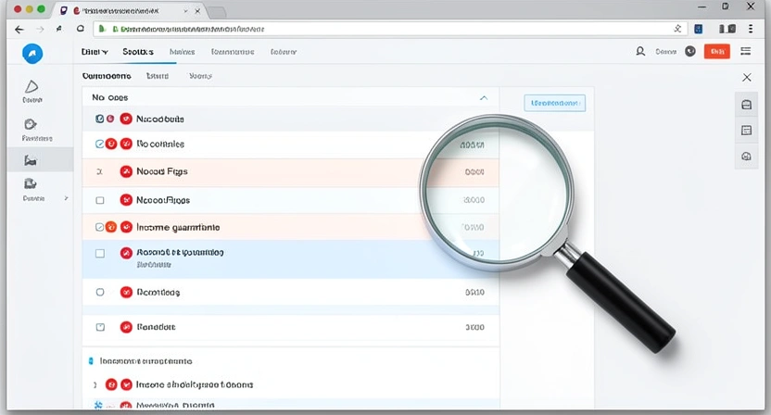Viewport: 771px width, 415px height.
Task: Uncheck the blue checkbox in the 'Ro cotinles' row
Action: [x=99, y=144]
